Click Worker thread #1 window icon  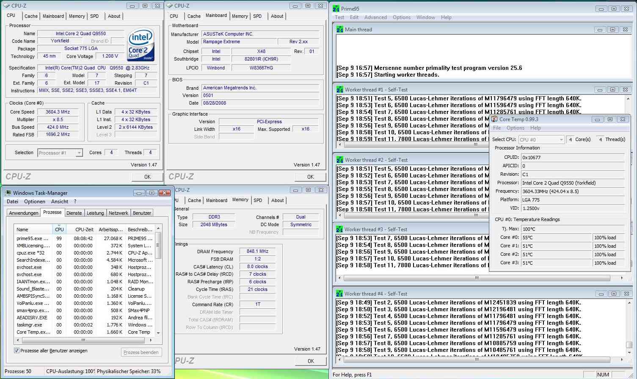pyautogui.click(x=339, y=89)
